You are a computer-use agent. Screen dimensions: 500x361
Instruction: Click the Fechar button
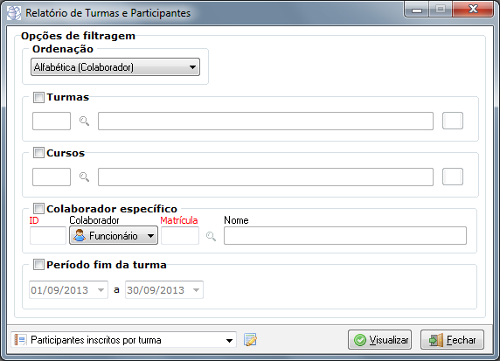pos(452,340)
